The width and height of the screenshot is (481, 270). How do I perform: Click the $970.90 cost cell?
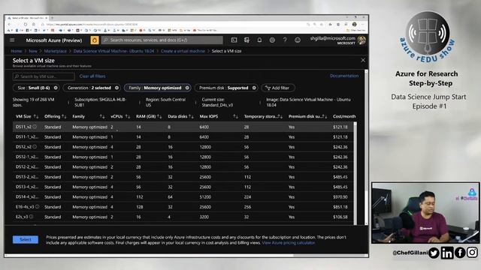click(340, 196)
